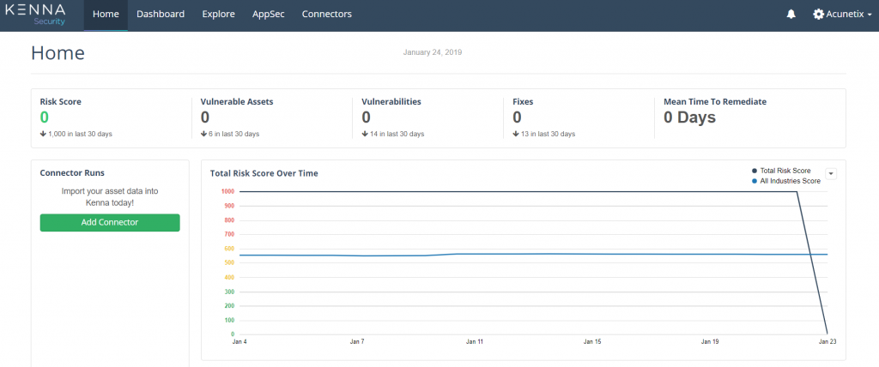Open the notifications bell icon
Screen dimensions: 879x367
791,15
